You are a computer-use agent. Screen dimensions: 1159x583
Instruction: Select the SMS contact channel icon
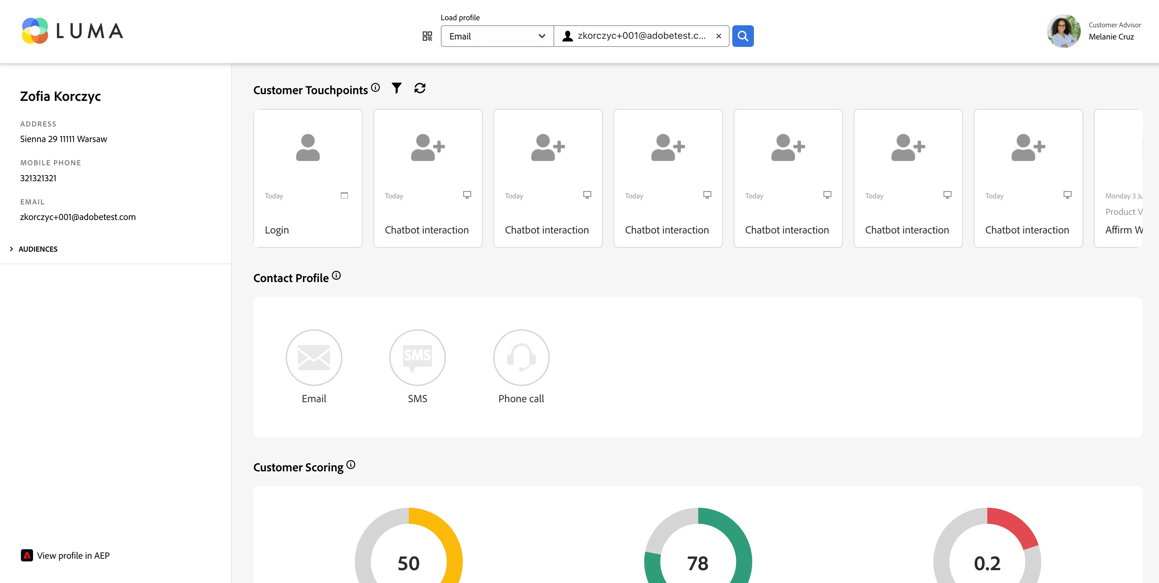pos(418,357)
